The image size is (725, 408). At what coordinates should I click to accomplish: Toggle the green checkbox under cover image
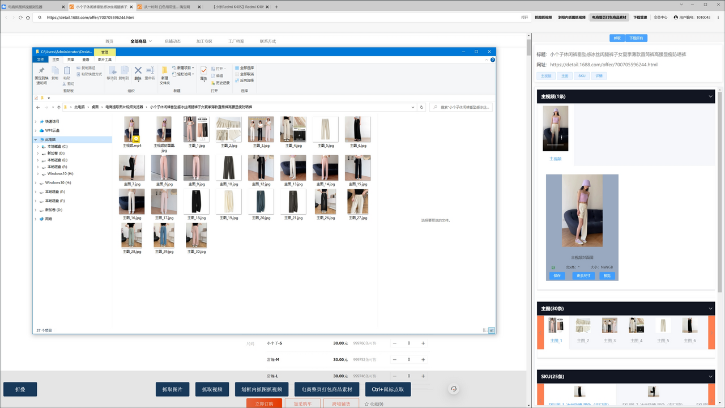pyautogui.click(x=553, y=267)
